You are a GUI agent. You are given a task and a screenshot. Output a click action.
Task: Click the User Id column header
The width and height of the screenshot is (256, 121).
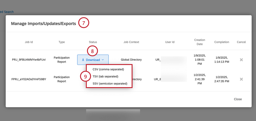point(170,42)
